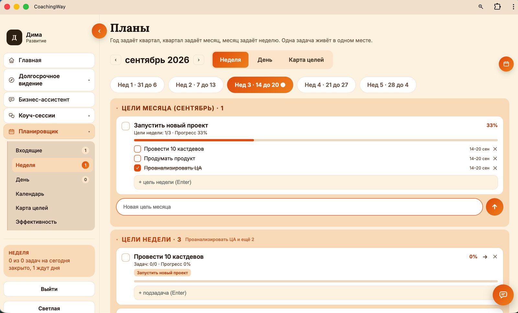This screenshot has height=313, width=518.
Task: Collapse the 'ЦЕЛИ МЕСЯЦА (СЕНТЯБРЬ)' section
Action: pos(117,108)
